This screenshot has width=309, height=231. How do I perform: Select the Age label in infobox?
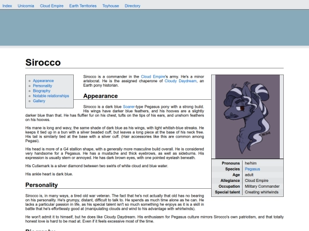[x=236, y=175]
